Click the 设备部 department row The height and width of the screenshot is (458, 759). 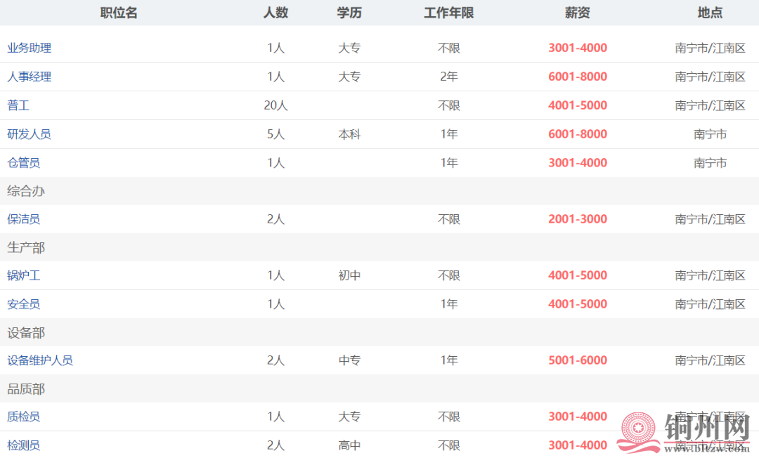27,332
